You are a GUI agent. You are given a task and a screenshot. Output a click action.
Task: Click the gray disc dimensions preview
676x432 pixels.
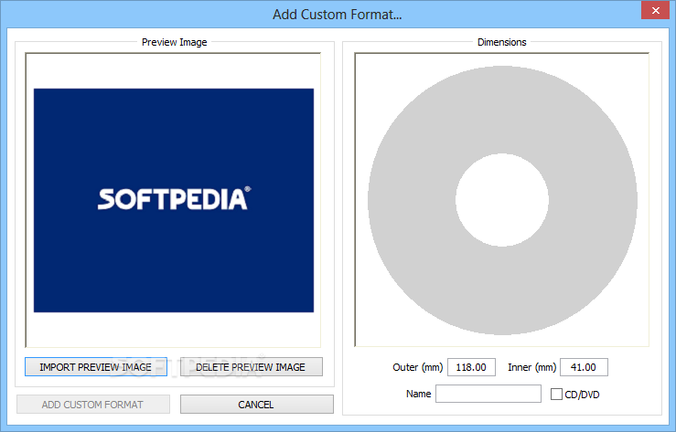(x=502, y=200)
